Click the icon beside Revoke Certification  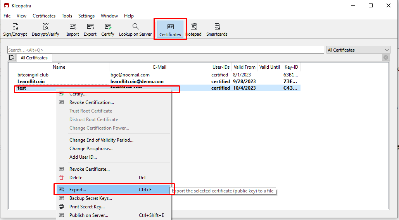point(61,102)
